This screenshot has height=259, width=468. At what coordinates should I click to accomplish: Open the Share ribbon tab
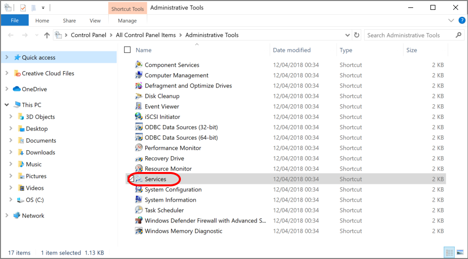point(69,21)
